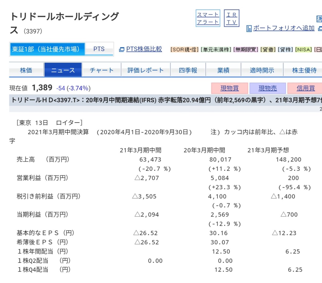Click the 無期限買 badge
Viewport: 322px width, 283px height.
tap(246, 50)
